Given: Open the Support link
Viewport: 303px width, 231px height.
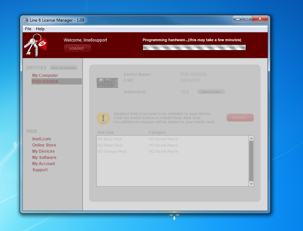Looking at the screenshot, I should click(x=40, y=170).
